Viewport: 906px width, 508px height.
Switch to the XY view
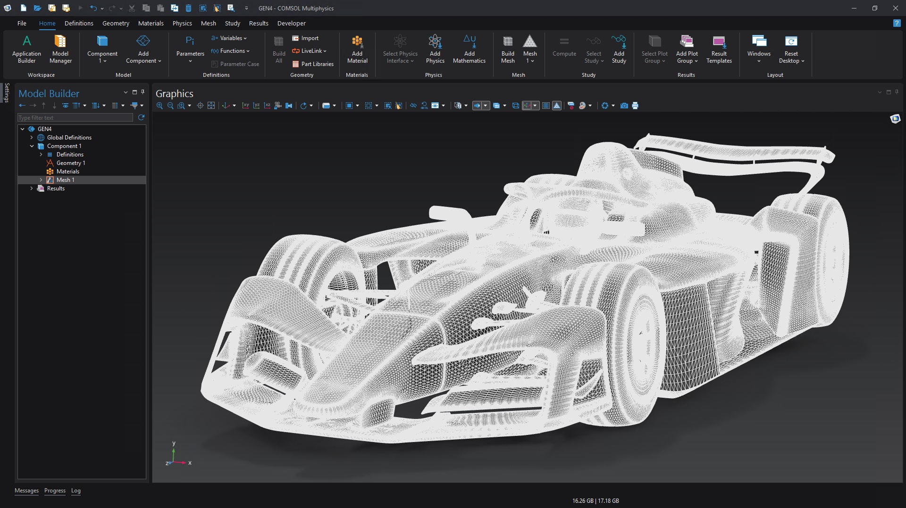245,106
